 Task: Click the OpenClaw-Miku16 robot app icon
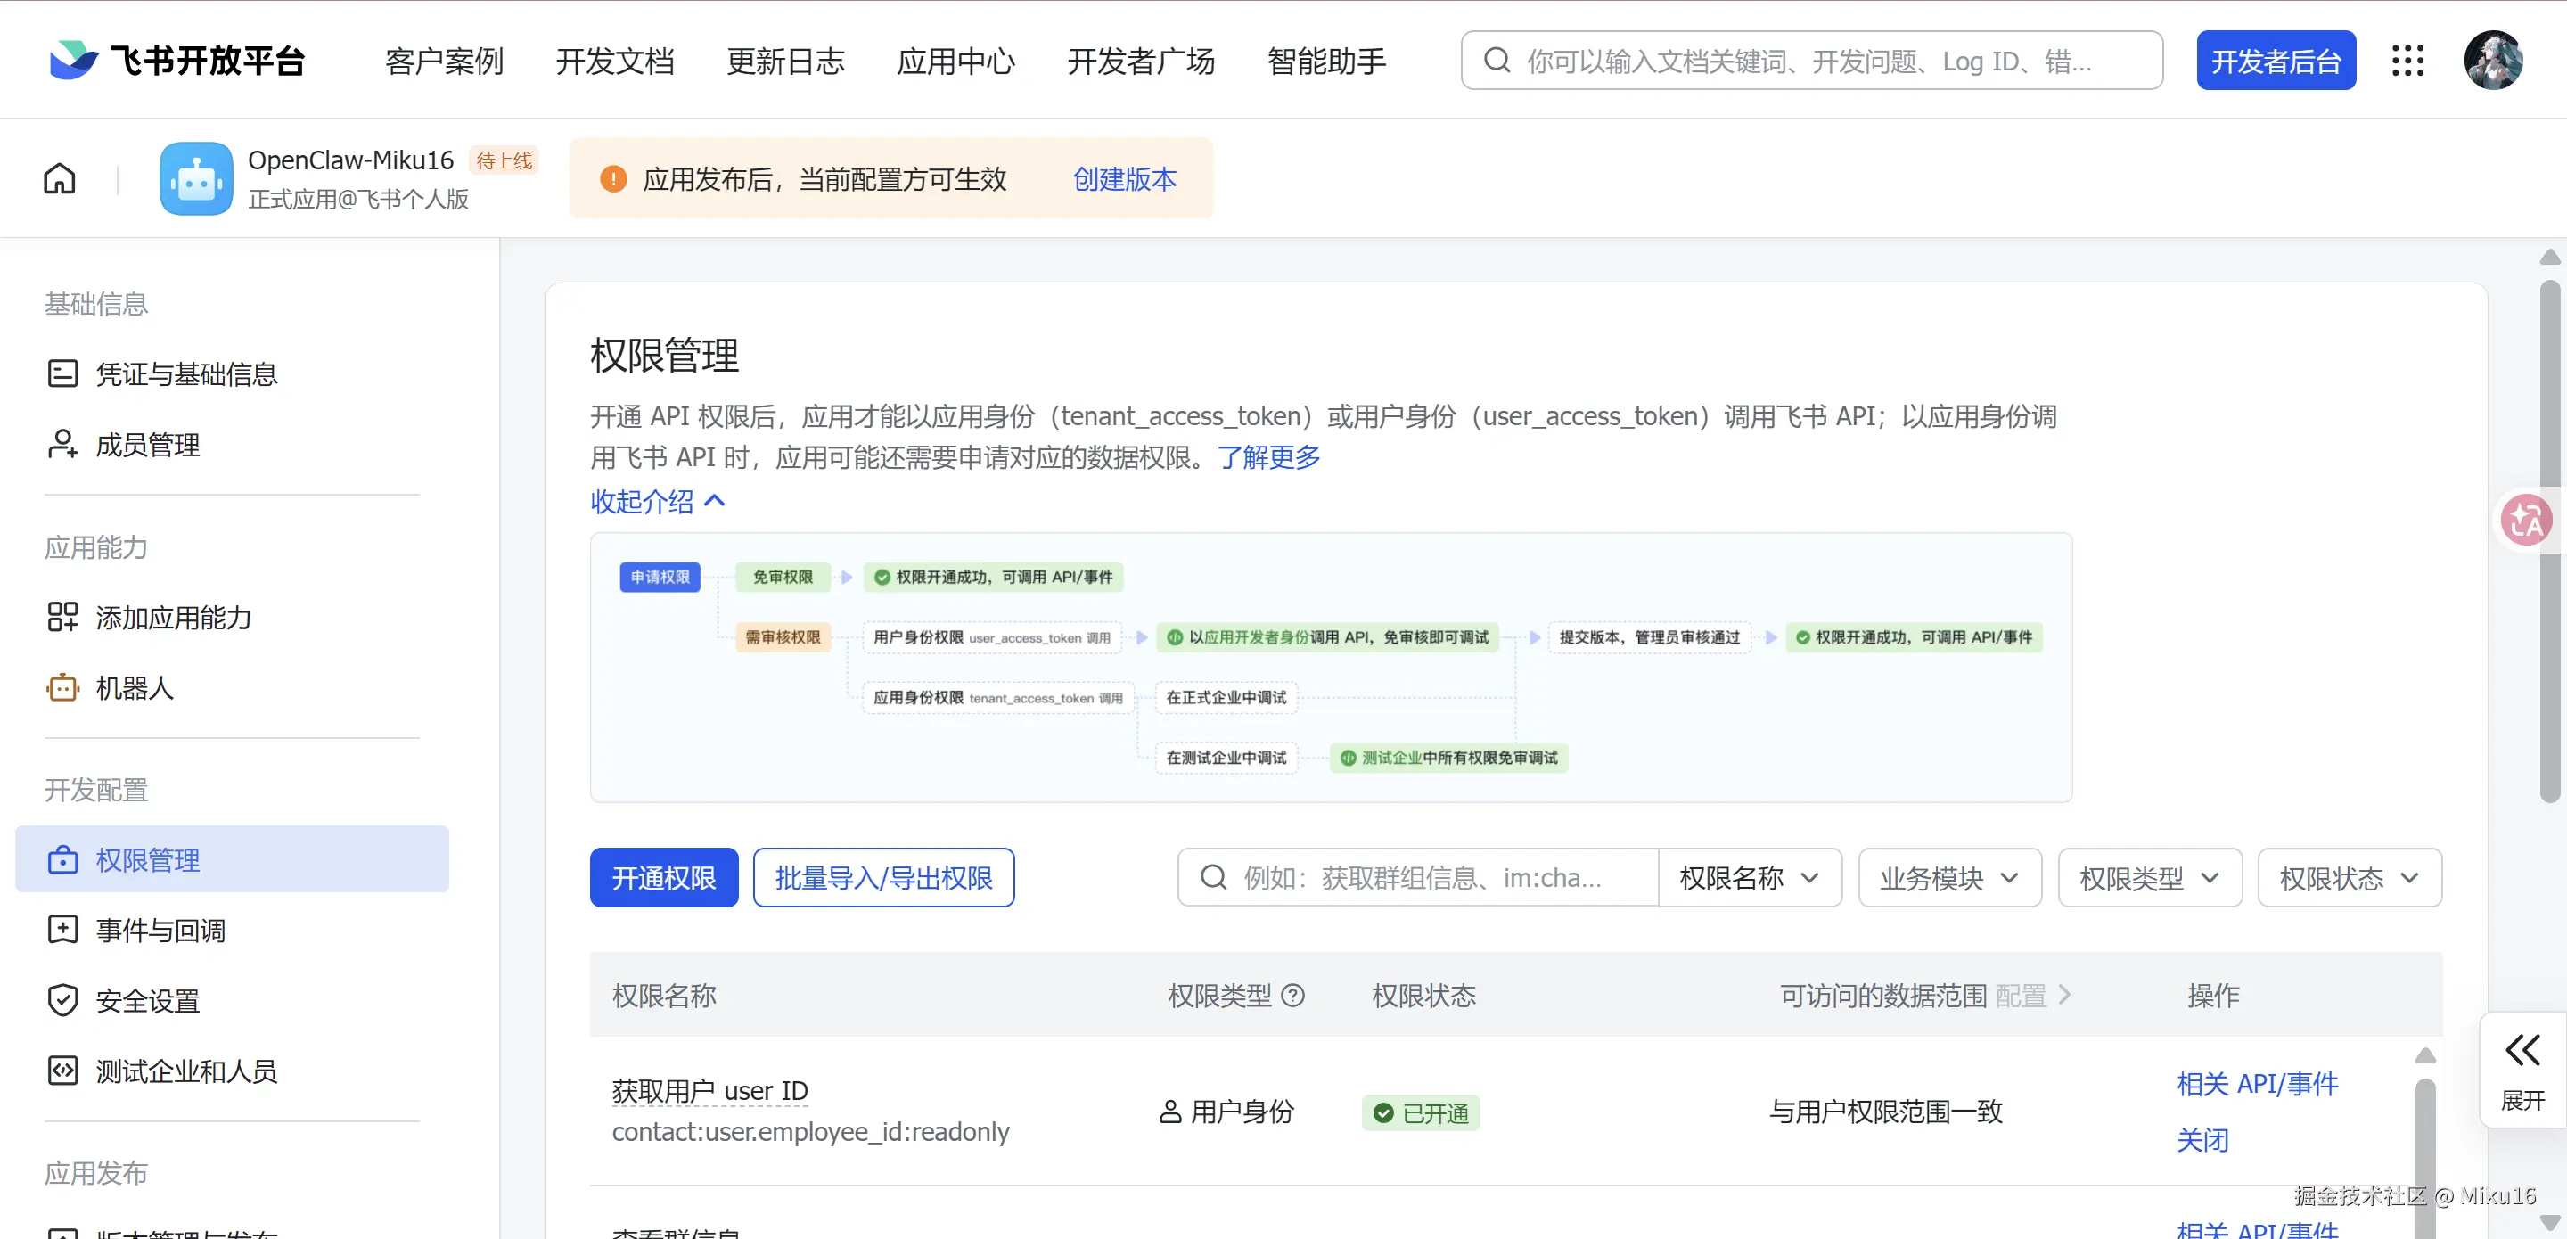(x=196, y=178)
